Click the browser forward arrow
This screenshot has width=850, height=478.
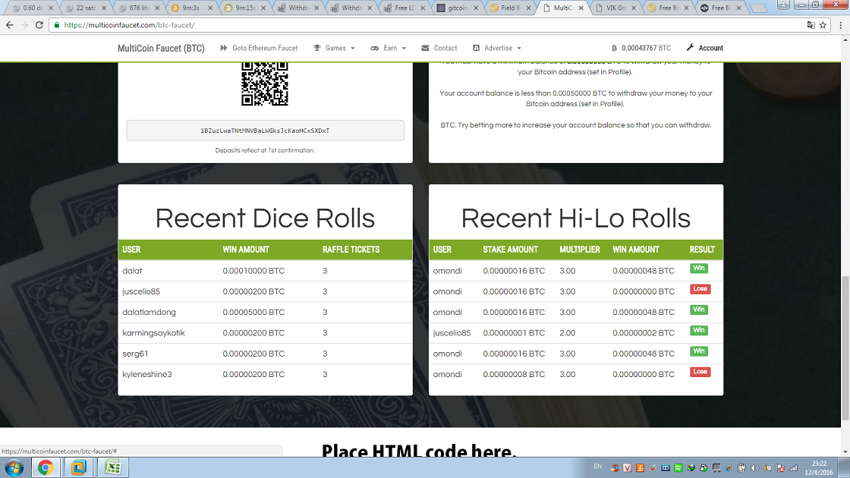coord(24,25)
